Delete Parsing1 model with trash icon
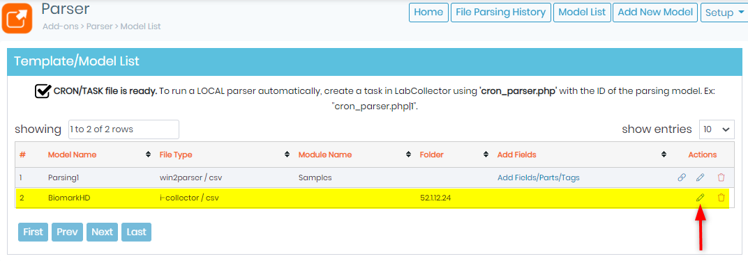Image resolution: width=748 pixels, height=261 pixels. (x=721, y=177)
